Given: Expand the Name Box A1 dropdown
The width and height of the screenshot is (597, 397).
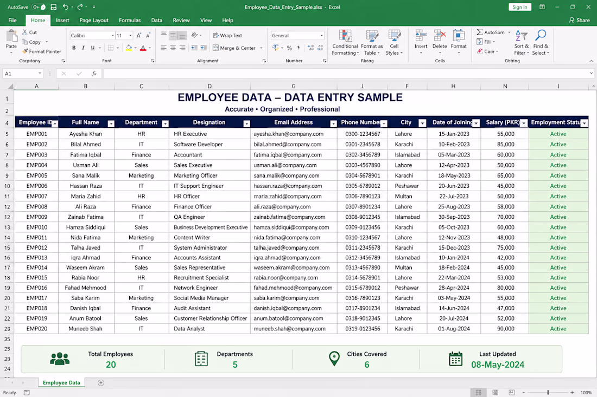Looking at the screenshot, I should (40, 73).
